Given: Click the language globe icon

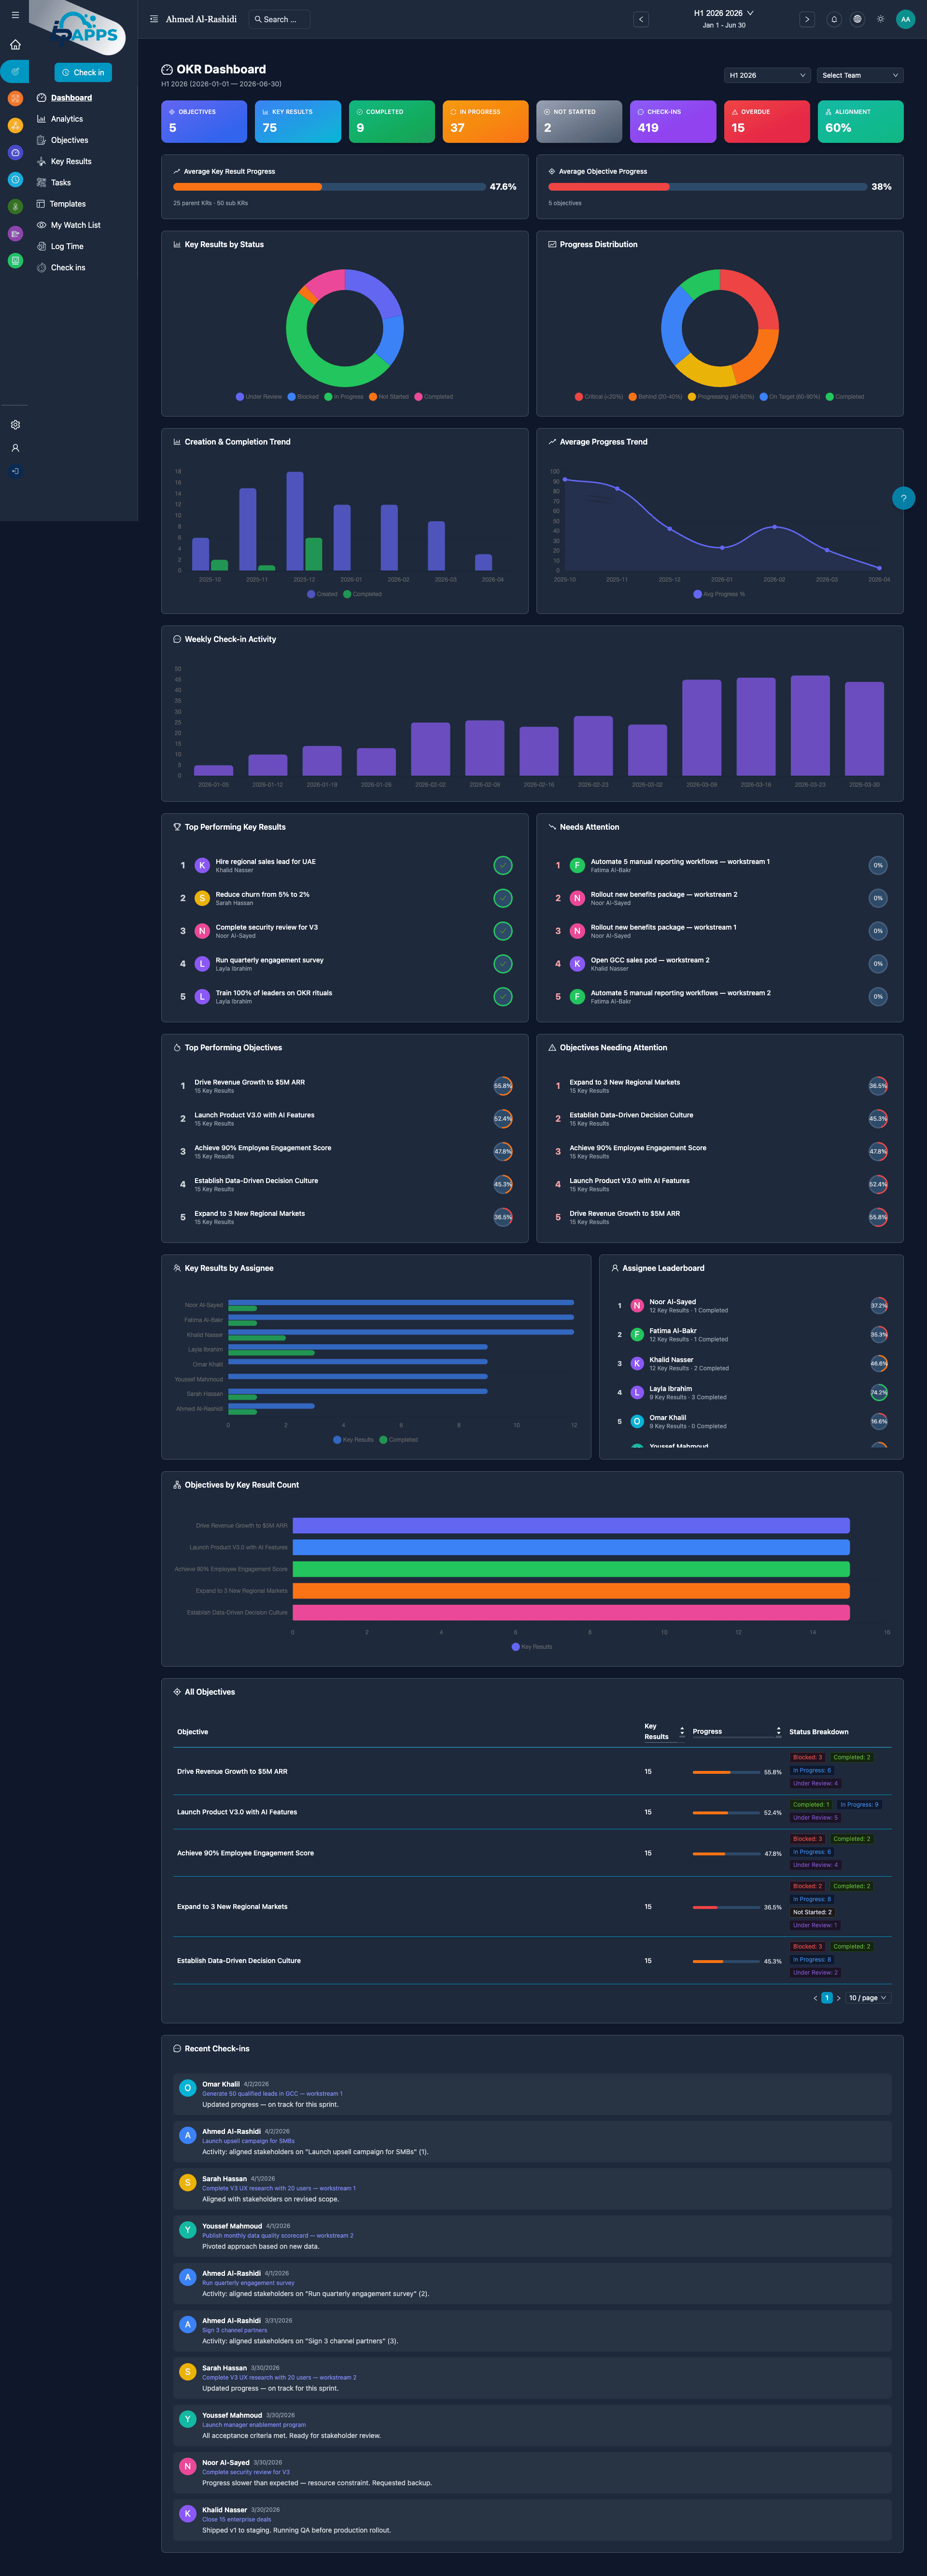Looking at the screenshot, I should pos(857,19).
